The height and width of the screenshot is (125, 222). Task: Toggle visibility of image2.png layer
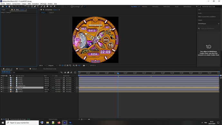point(1,86)
